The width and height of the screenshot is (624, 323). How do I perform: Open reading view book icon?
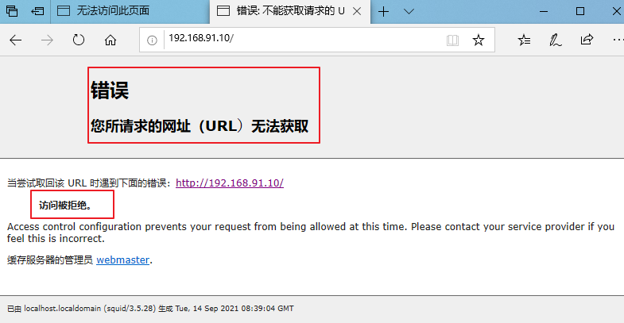pos(452,40)
